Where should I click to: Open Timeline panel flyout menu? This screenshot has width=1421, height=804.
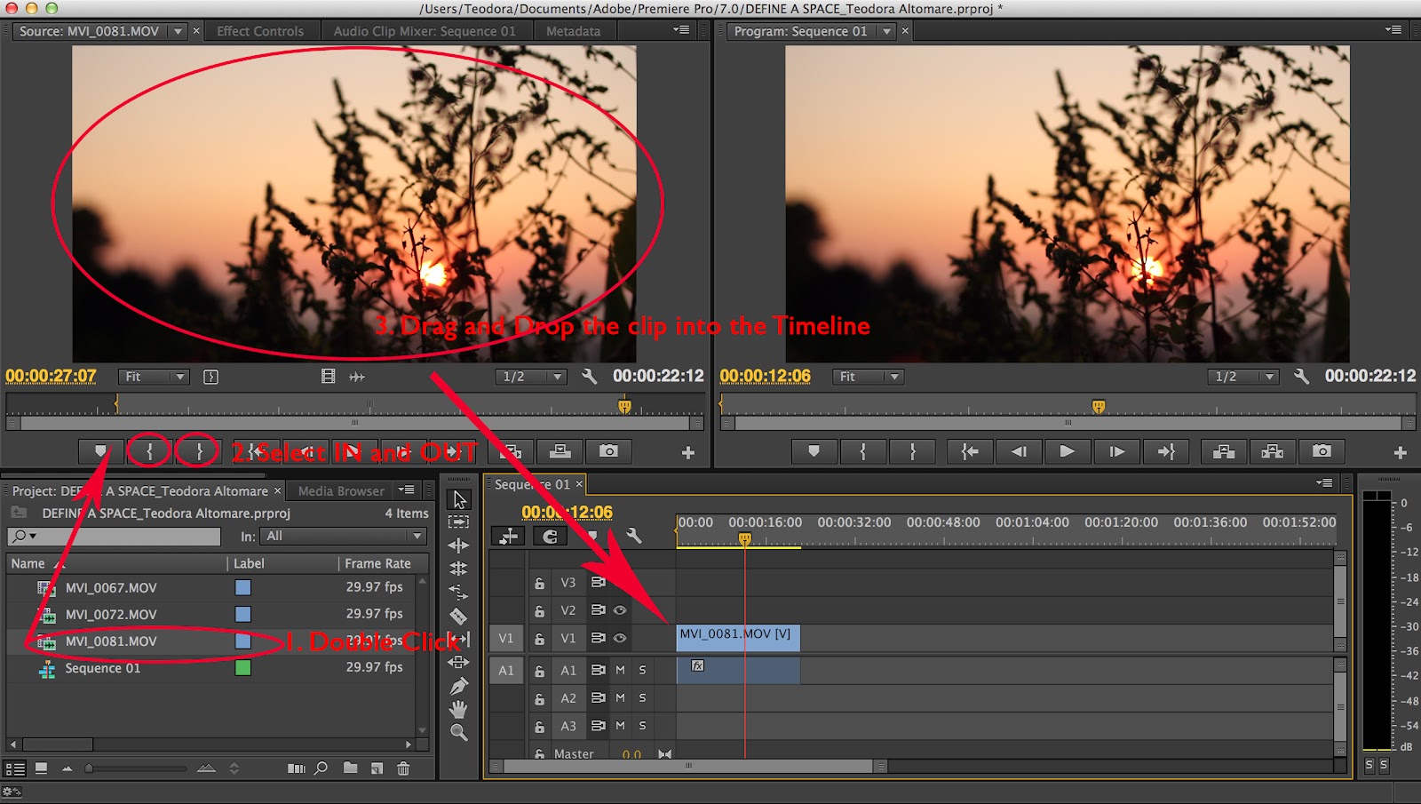1324,483
